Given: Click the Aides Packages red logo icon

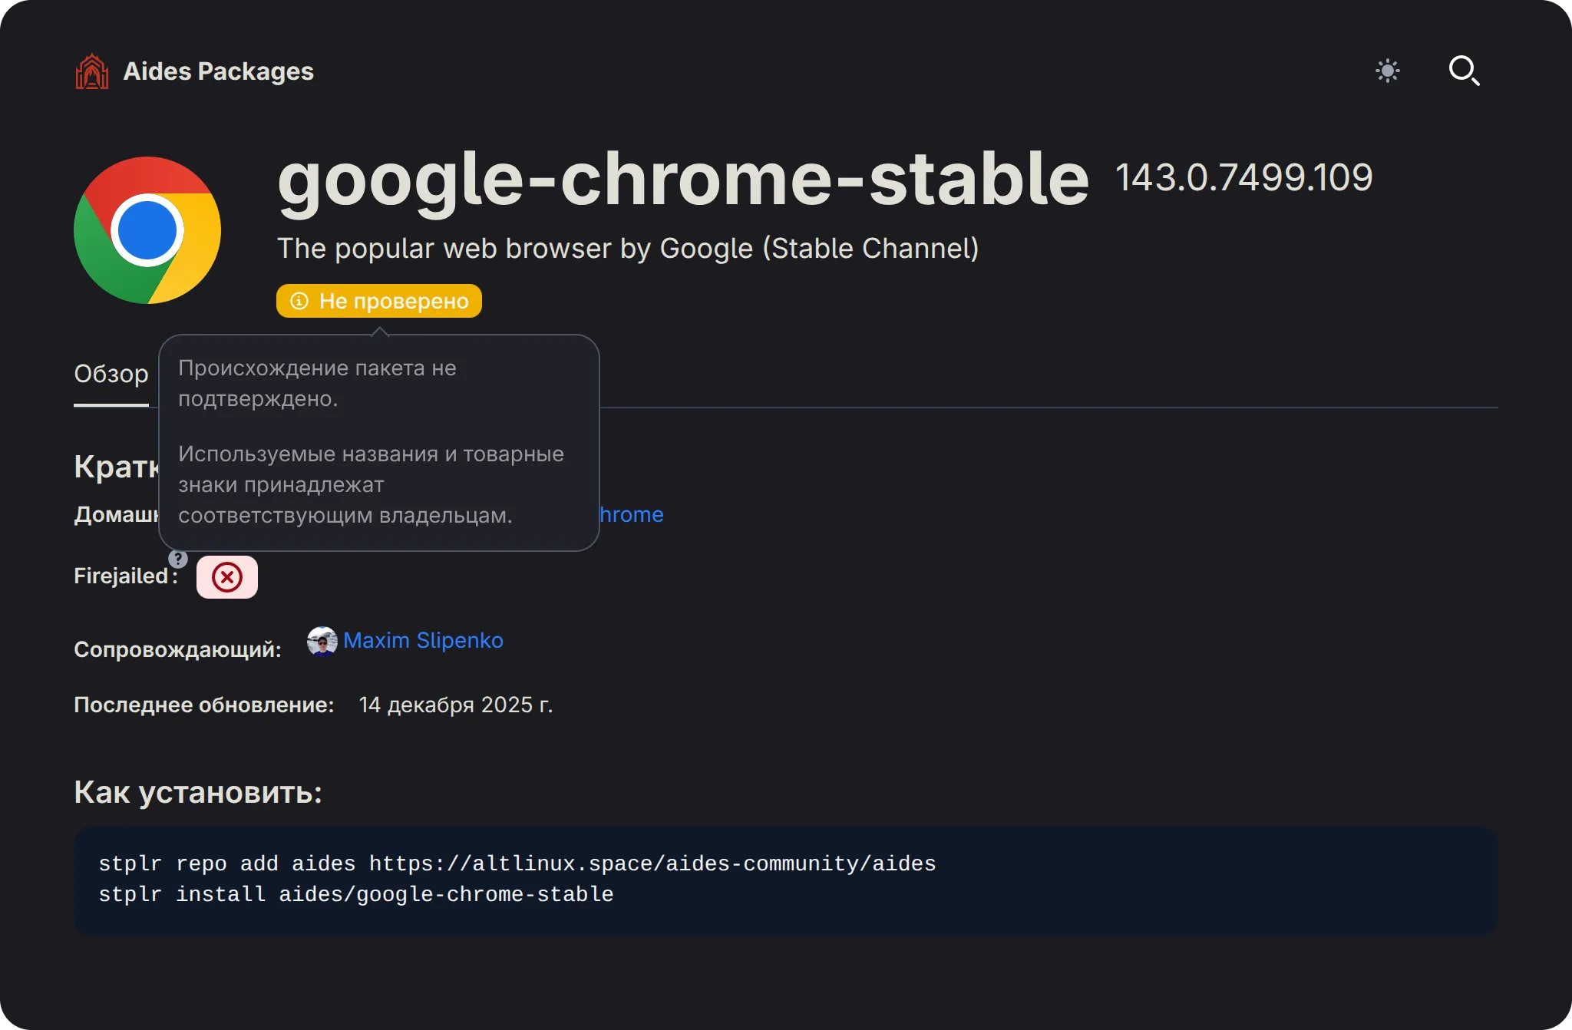Looking at the screenshot, I should [x=92, y=71].
